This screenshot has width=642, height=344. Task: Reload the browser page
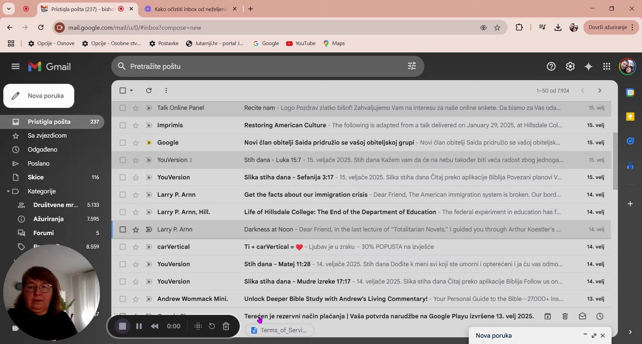click(x=41, y=28)
